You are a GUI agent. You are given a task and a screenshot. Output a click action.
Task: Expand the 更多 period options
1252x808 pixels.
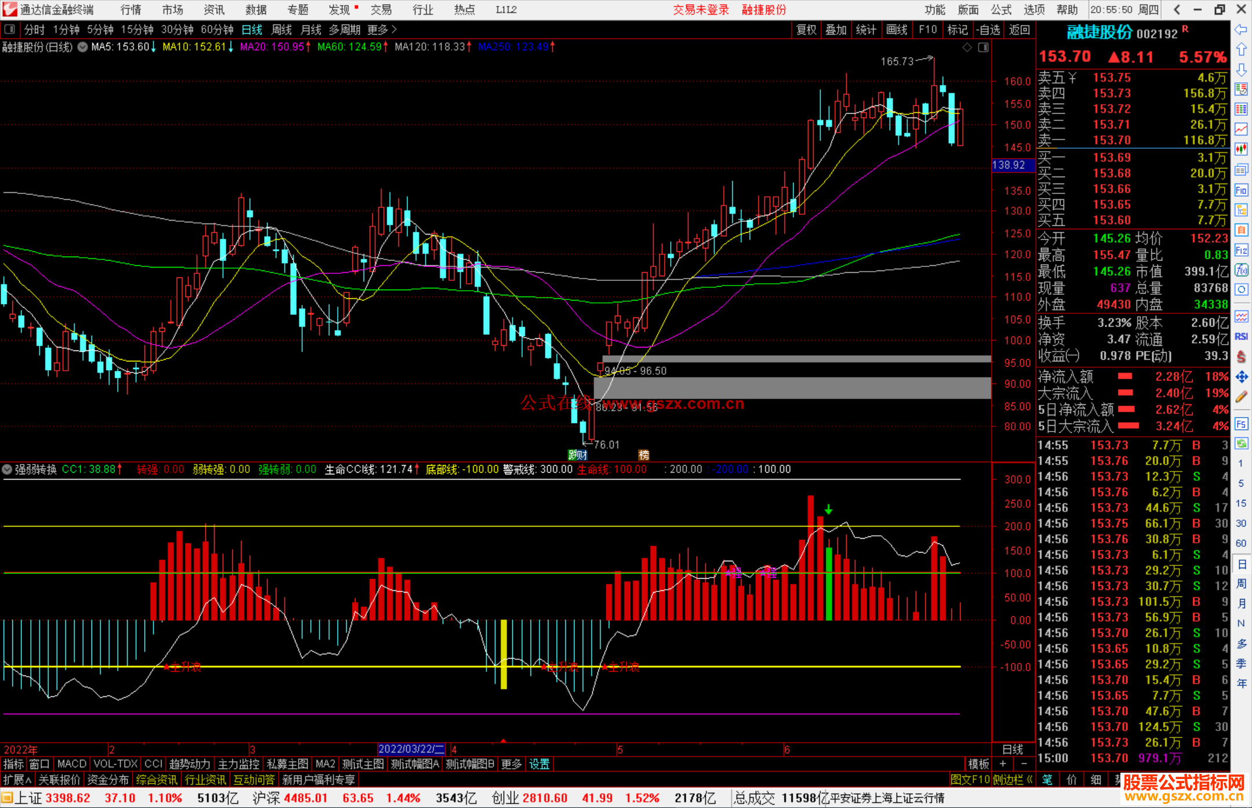(383, 30)
